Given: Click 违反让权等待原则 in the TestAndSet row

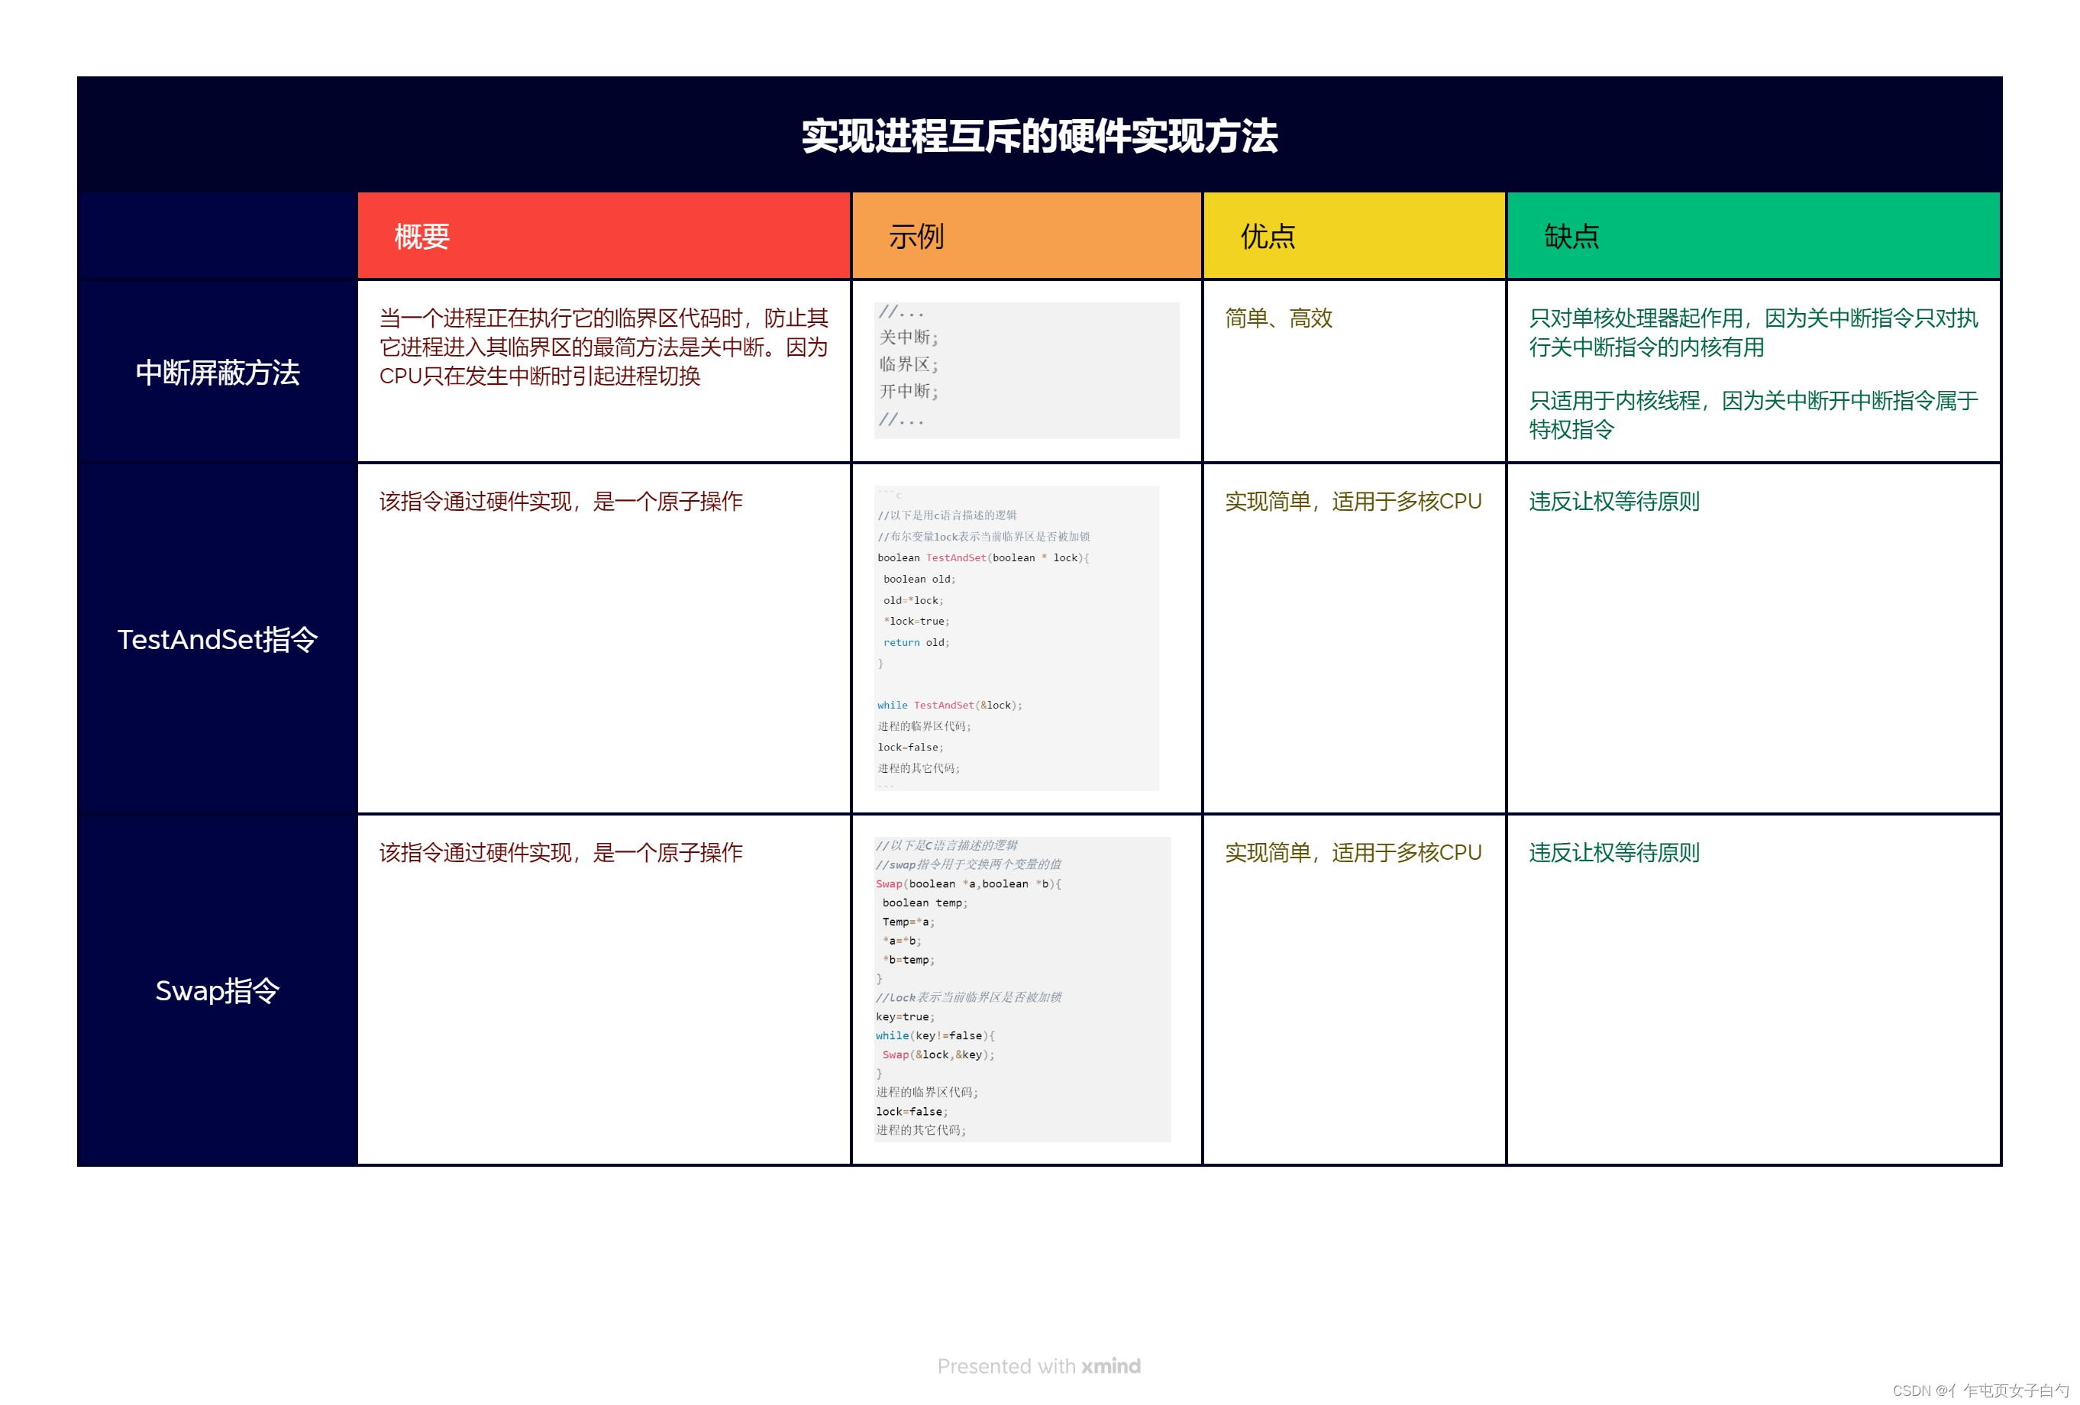Looking at the screenshot, I should point(1613,501).
